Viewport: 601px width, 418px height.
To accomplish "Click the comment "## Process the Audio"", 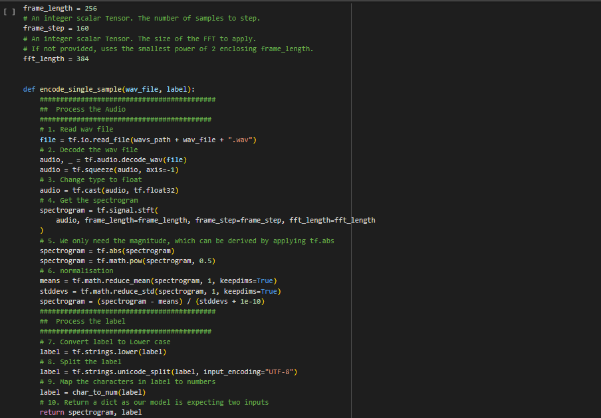I will (x=83, y=109).
